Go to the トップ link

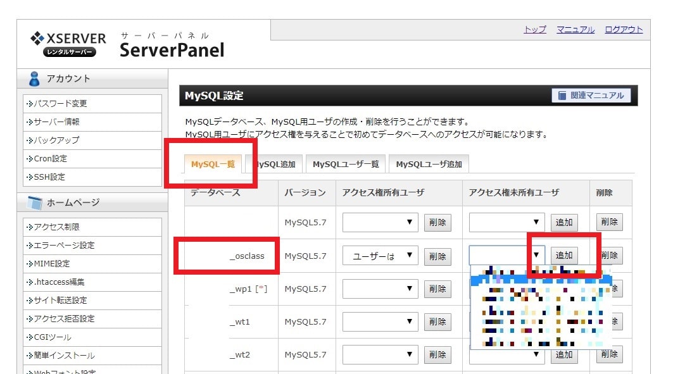coord(534,30)
